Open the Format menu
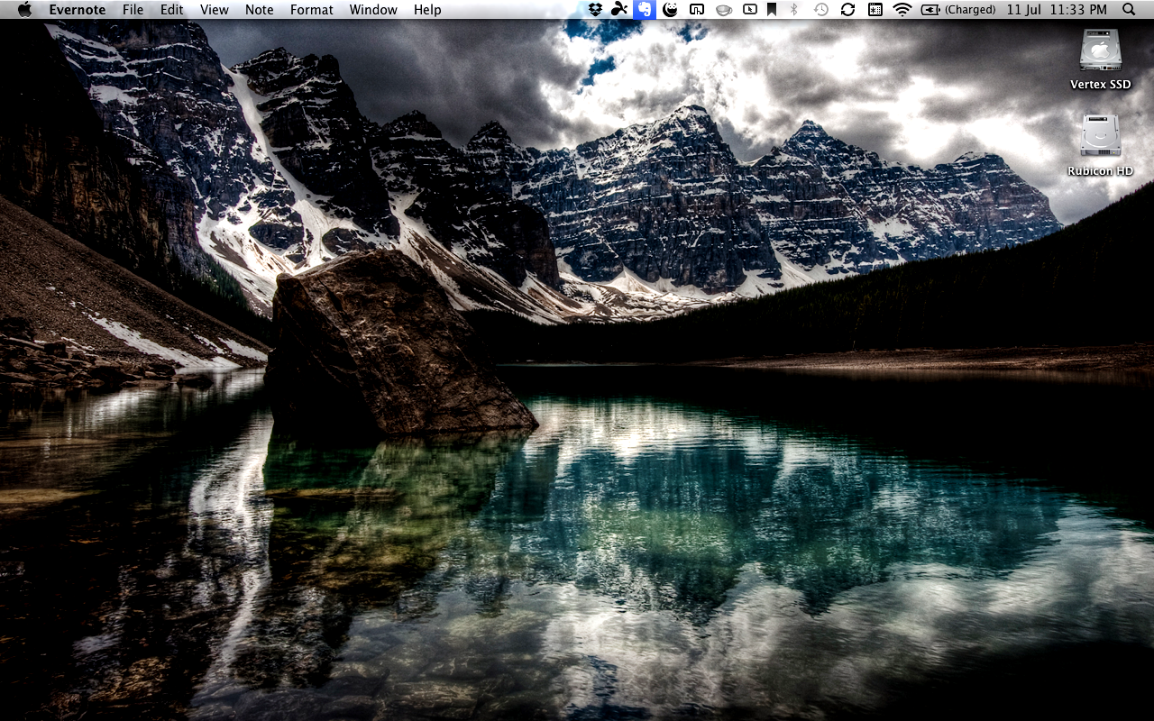 311,9
